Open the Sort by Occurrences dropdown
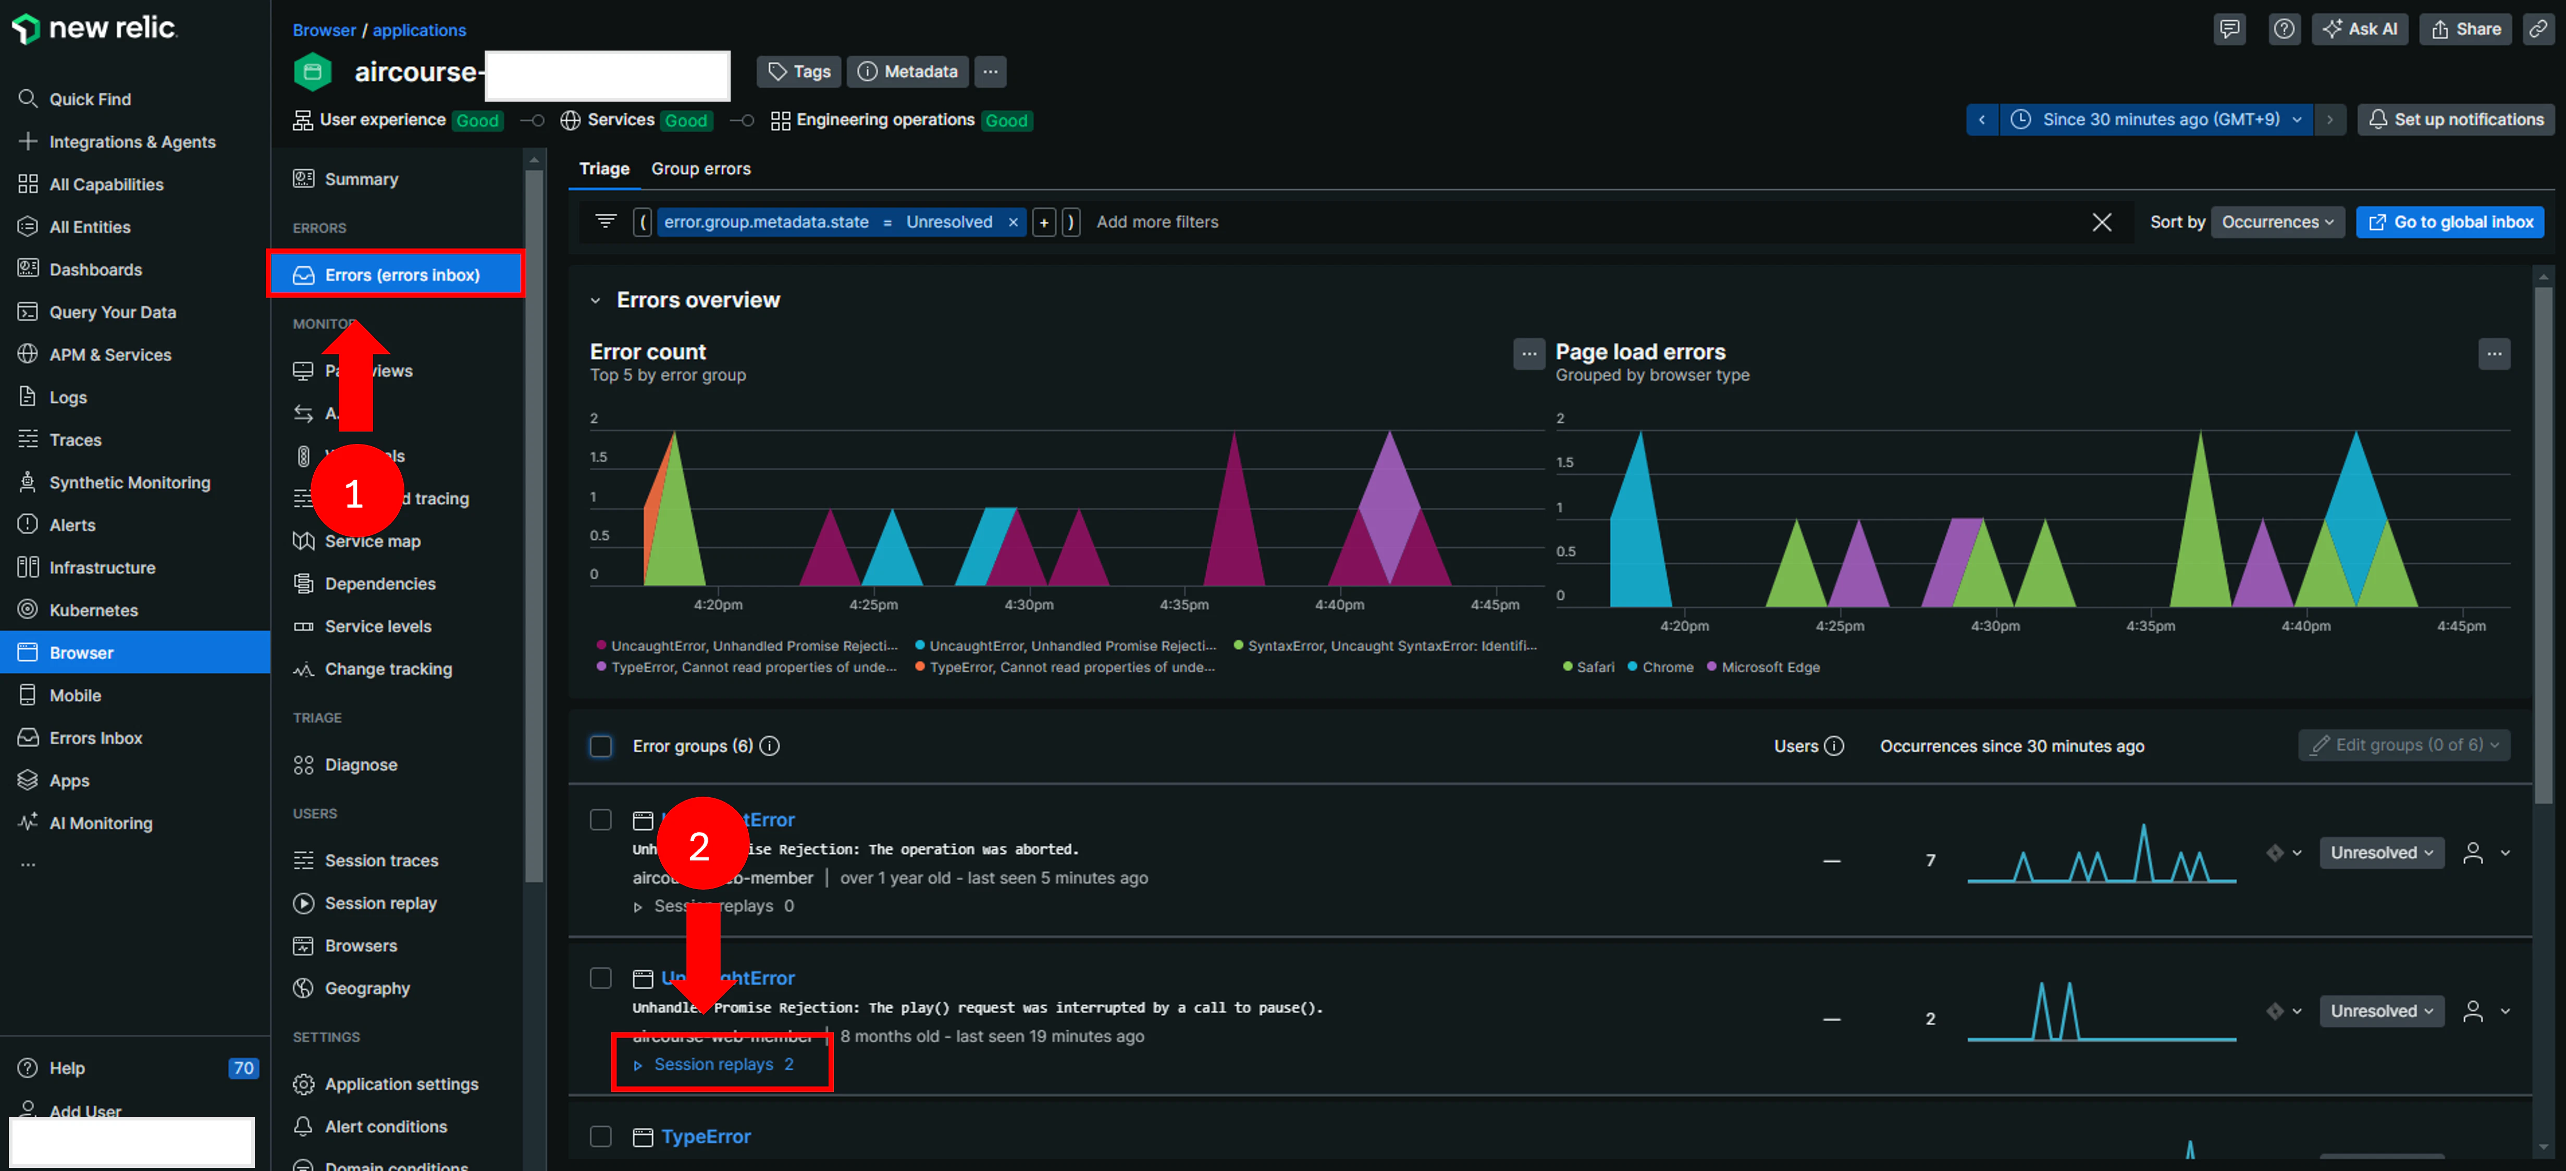This screenshot has height=1171, width=2566. tap(2277, 222)
